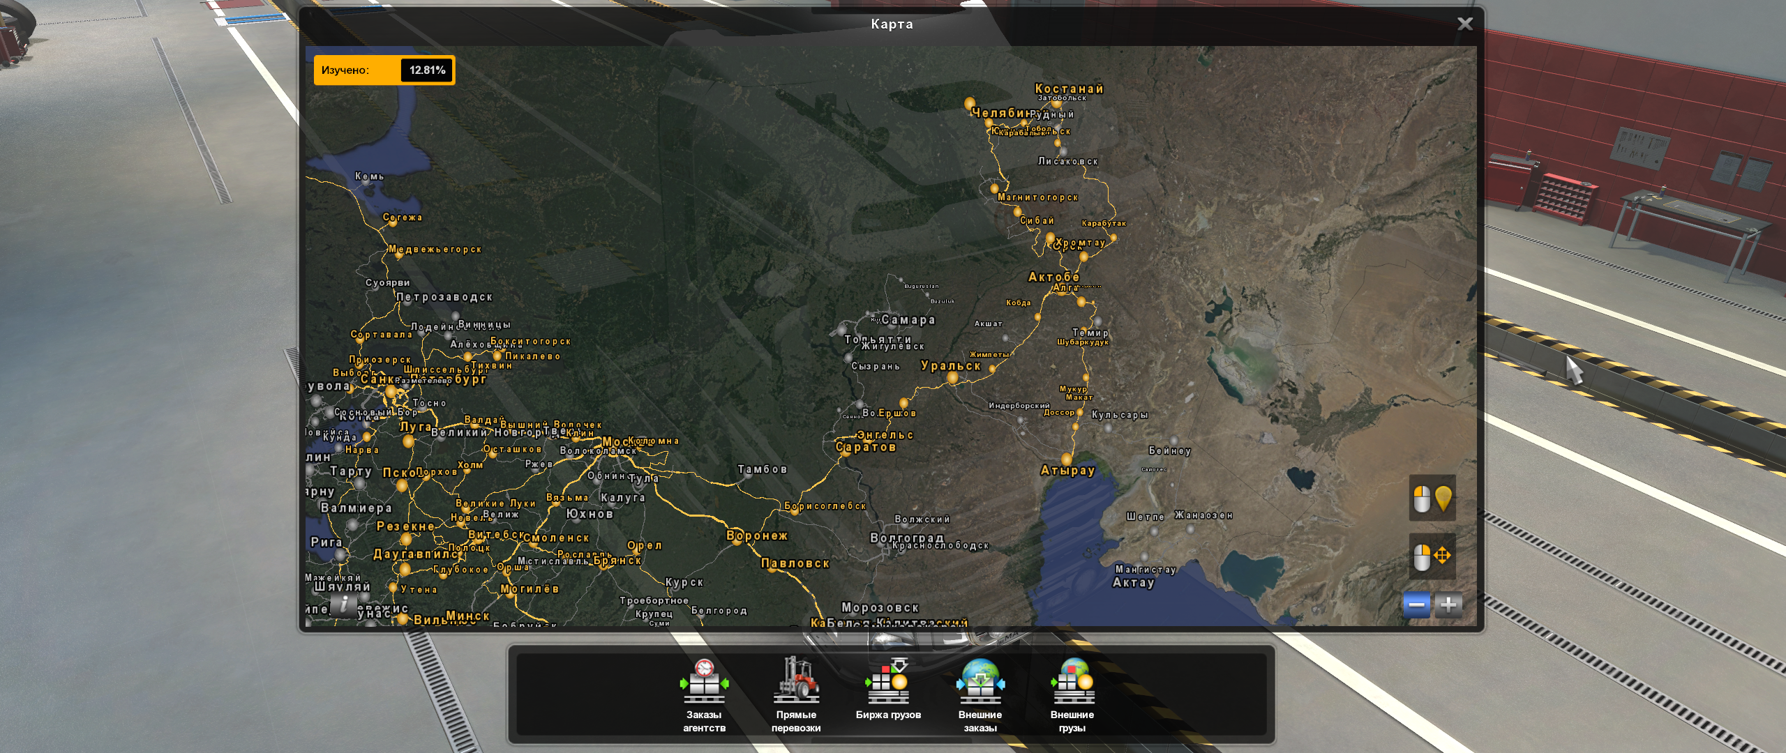Click Жанаозен town label
The image size is (1786, 753).
[1203, 515]
